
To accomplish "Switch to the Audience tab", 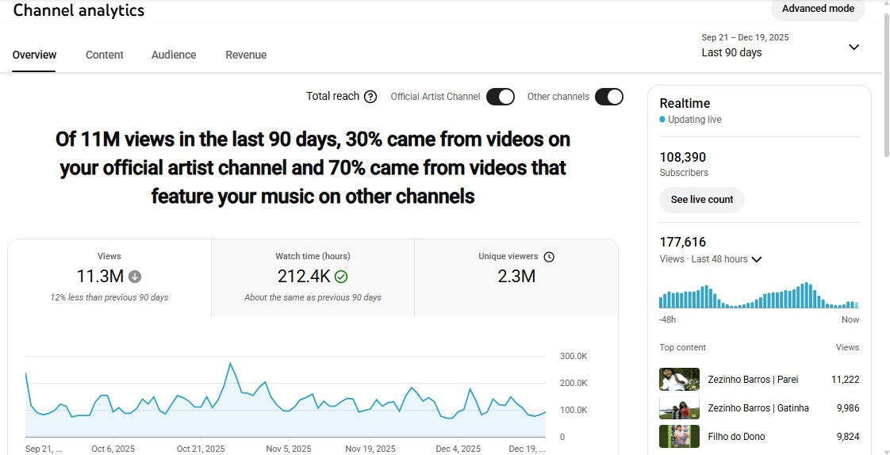I will [x=174, y=55].
